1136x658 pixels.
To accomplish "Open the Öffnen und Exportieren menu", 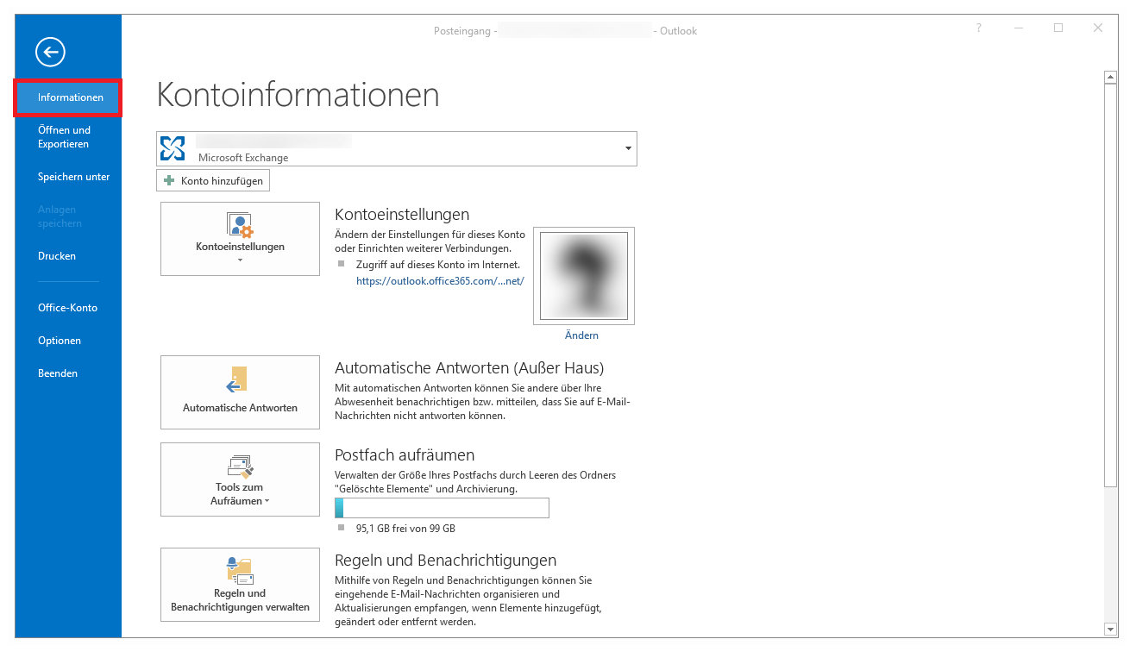I will pos(64,137).
